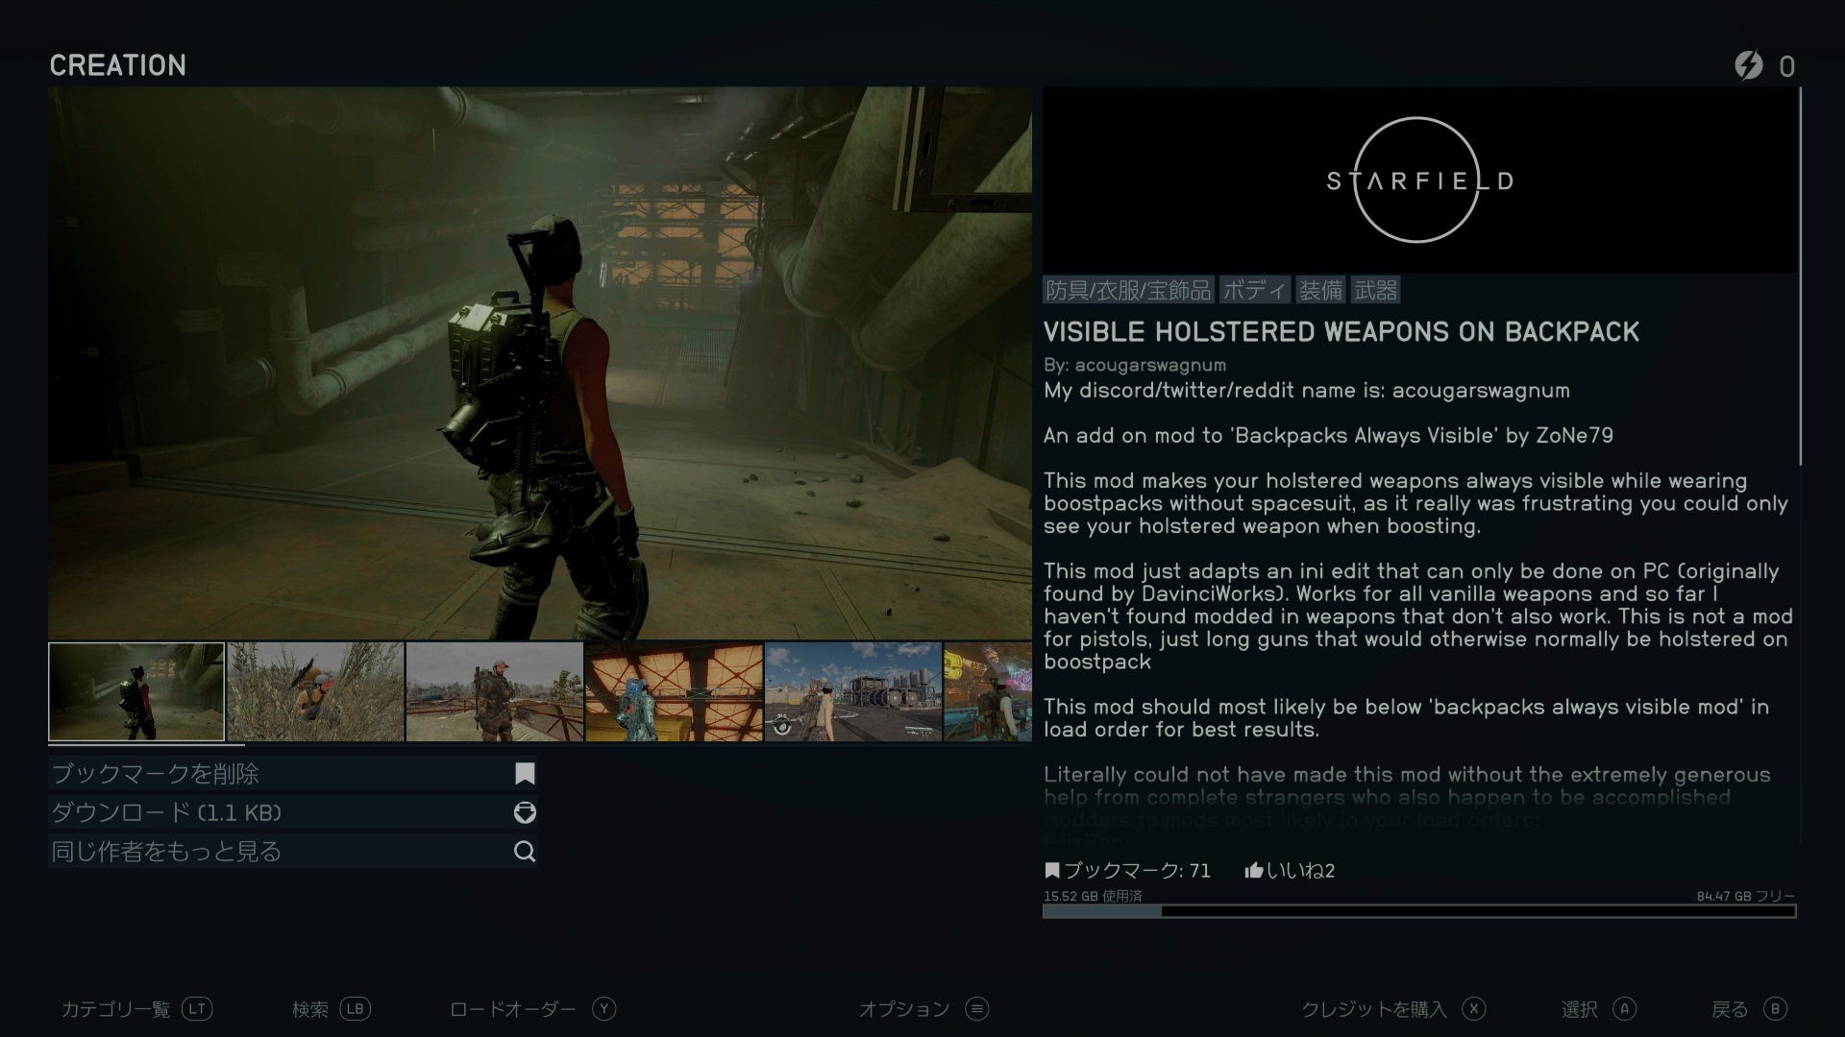Click the download icon on ダウンロード row
Viewport: 1845px width, 1037px height.
pos(525,812)
